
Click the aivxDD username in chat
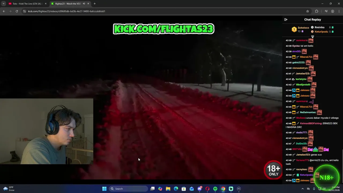pos(296,51)
